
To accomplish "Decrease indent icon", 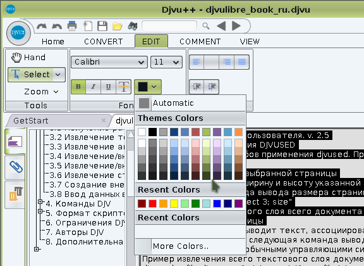I will (197, 87).
